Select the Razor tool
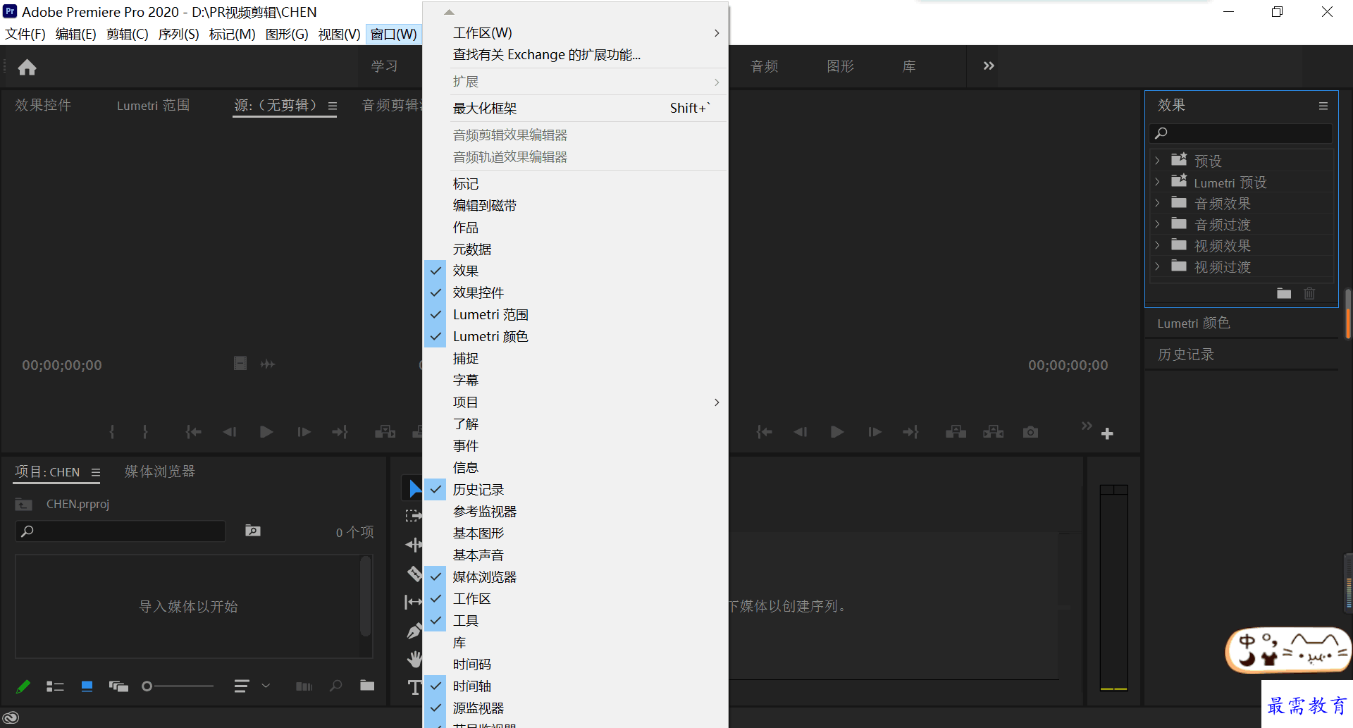This screenshot has height=728, width=1353. click(414, 574)
